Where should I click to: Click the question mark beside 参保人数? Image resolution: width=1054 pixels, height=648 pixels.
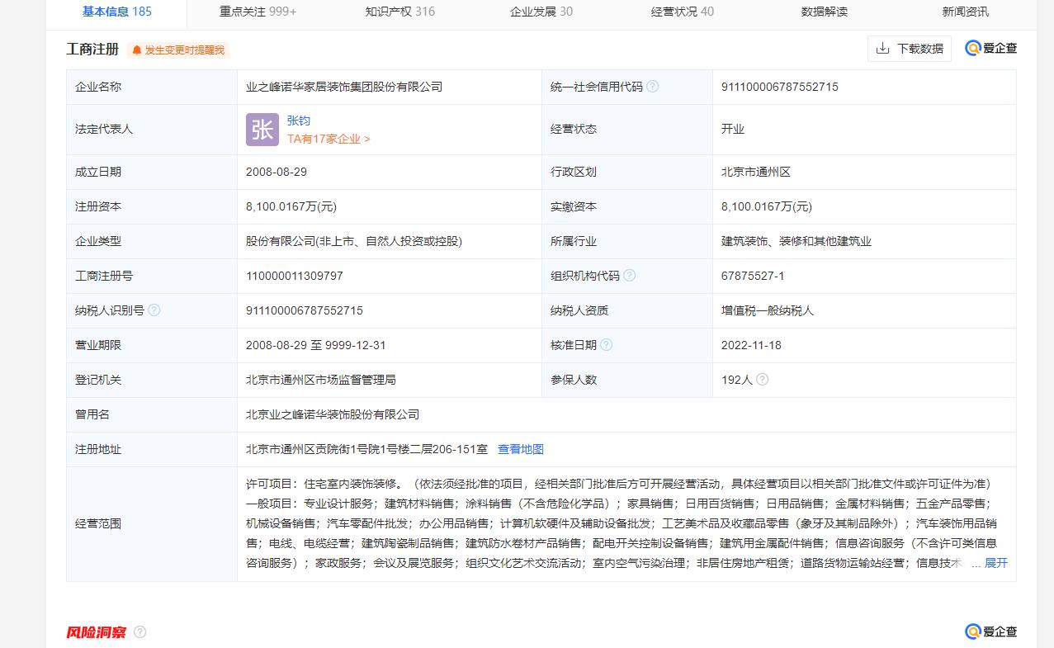coord(760,379)
